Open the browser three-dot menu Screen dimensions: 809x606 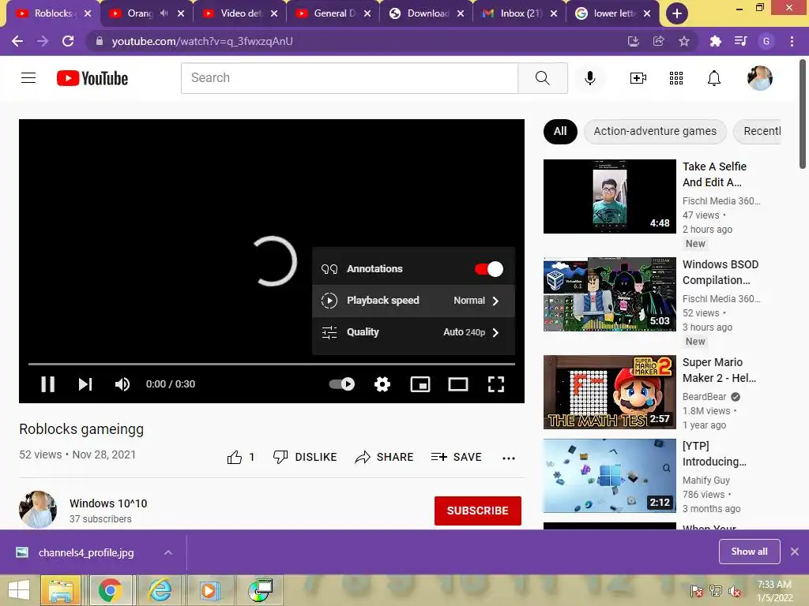coord(792,41)
